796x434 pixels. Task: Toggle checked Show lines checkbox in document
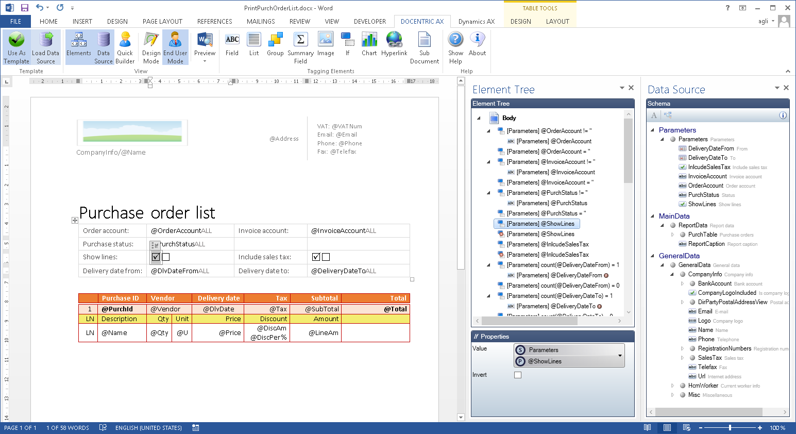click(x=156, y=257)
